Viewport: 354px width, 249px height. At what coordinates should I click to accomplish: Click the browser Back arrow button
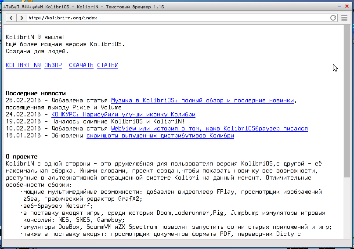(x=11, y=18)
